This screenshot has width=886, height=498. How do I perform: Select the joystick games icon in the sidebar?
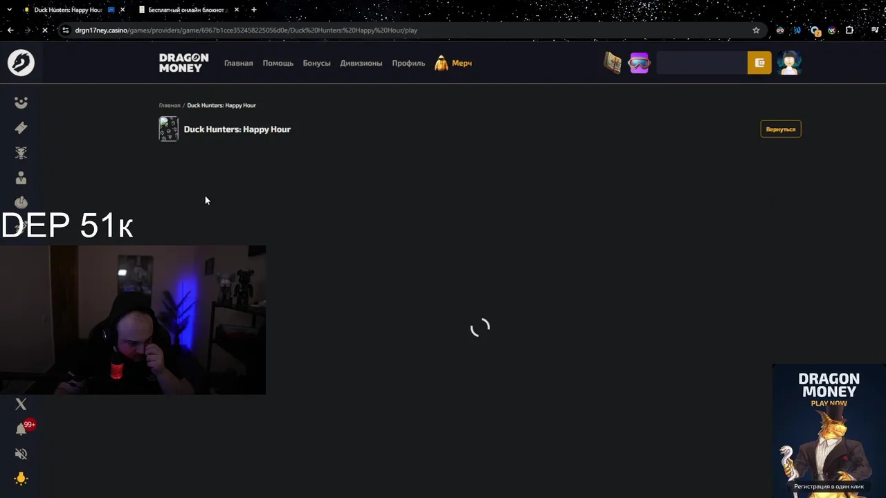21,202
